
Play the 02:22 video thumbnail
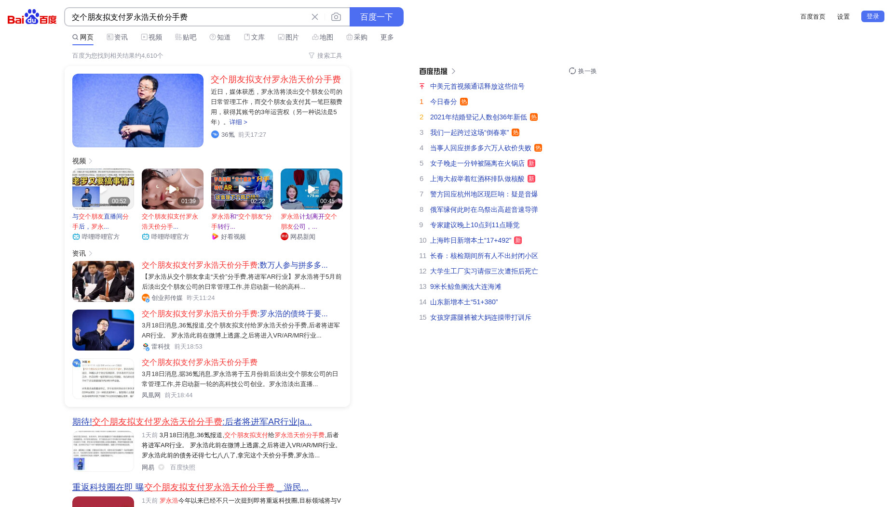(242, 189)
